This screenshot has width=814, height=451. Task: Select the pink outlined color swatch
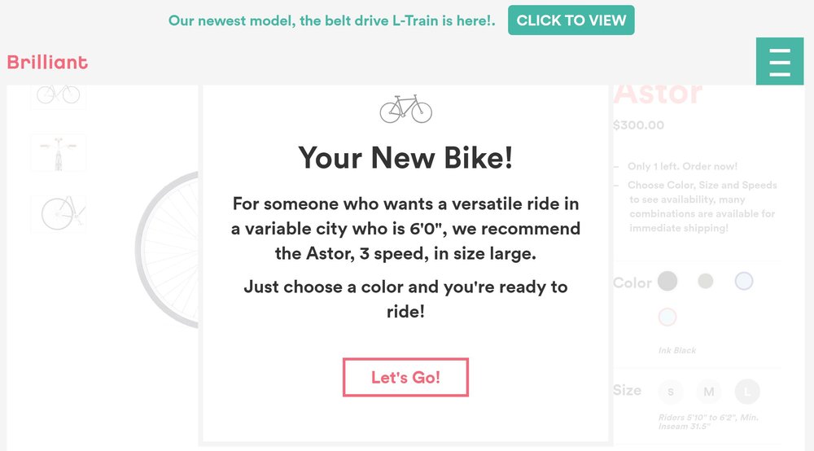pos(667,317)
